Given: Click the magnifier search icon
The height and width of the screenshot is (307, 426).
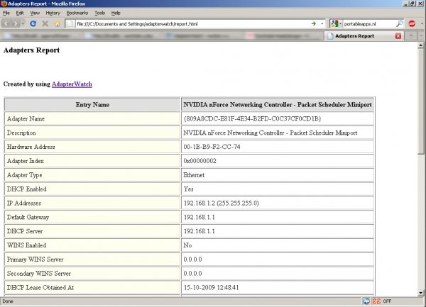Looking at the screenshot, I should pyautogui.click(x=399, y=23).
